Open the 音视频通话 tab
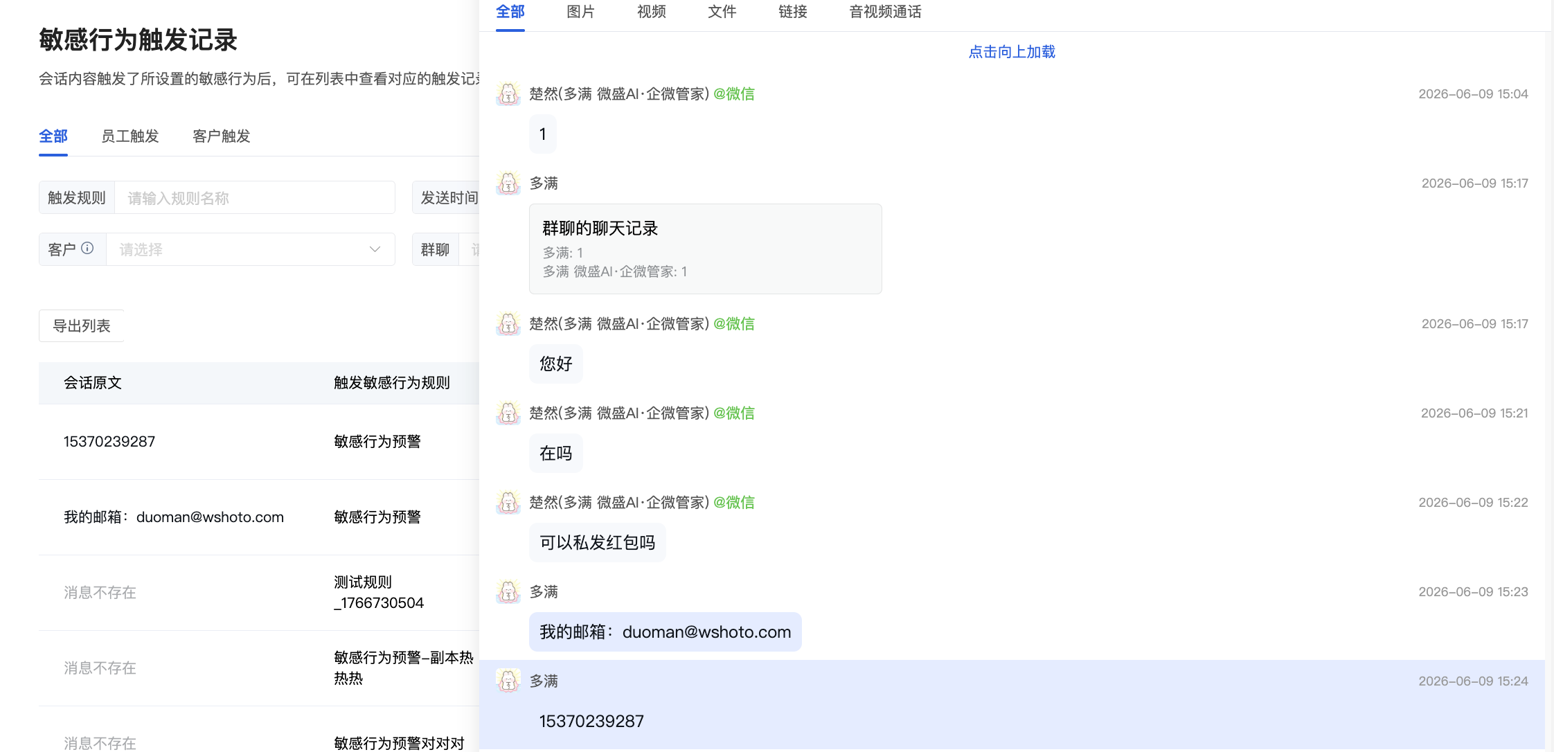The height and width of the screenshot is (752, 1554). (885, 12)
